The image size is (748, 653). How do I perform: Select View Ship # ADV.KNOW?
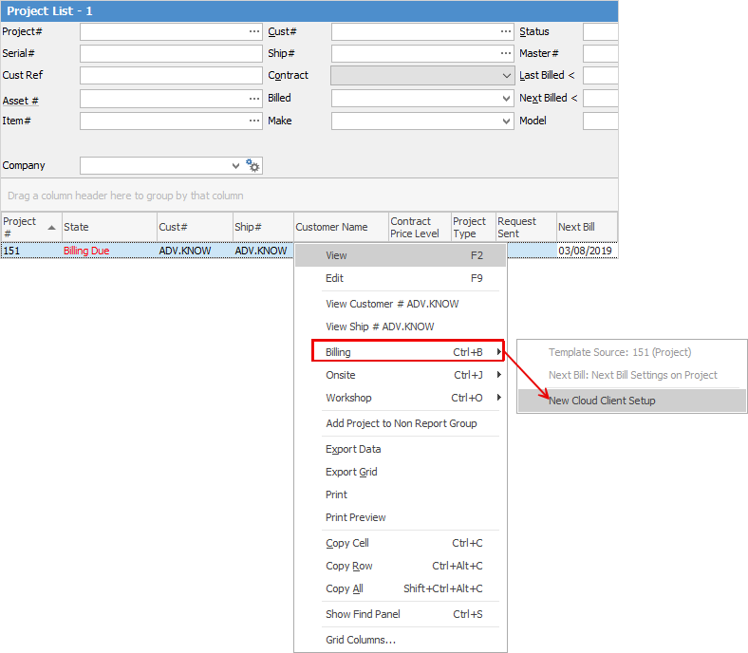[401, 326]
